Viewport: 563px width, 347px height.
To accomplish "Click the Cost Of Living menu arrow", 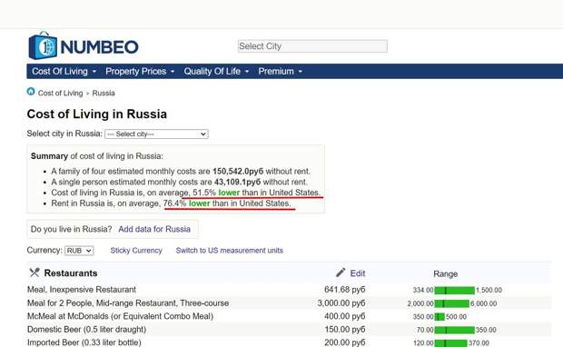I will 94,72.
